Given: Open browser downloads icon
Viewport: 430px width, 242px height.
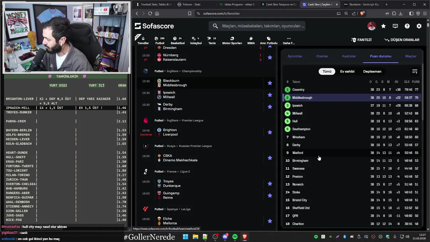Looking at the screenshot, I should (400, 13).
